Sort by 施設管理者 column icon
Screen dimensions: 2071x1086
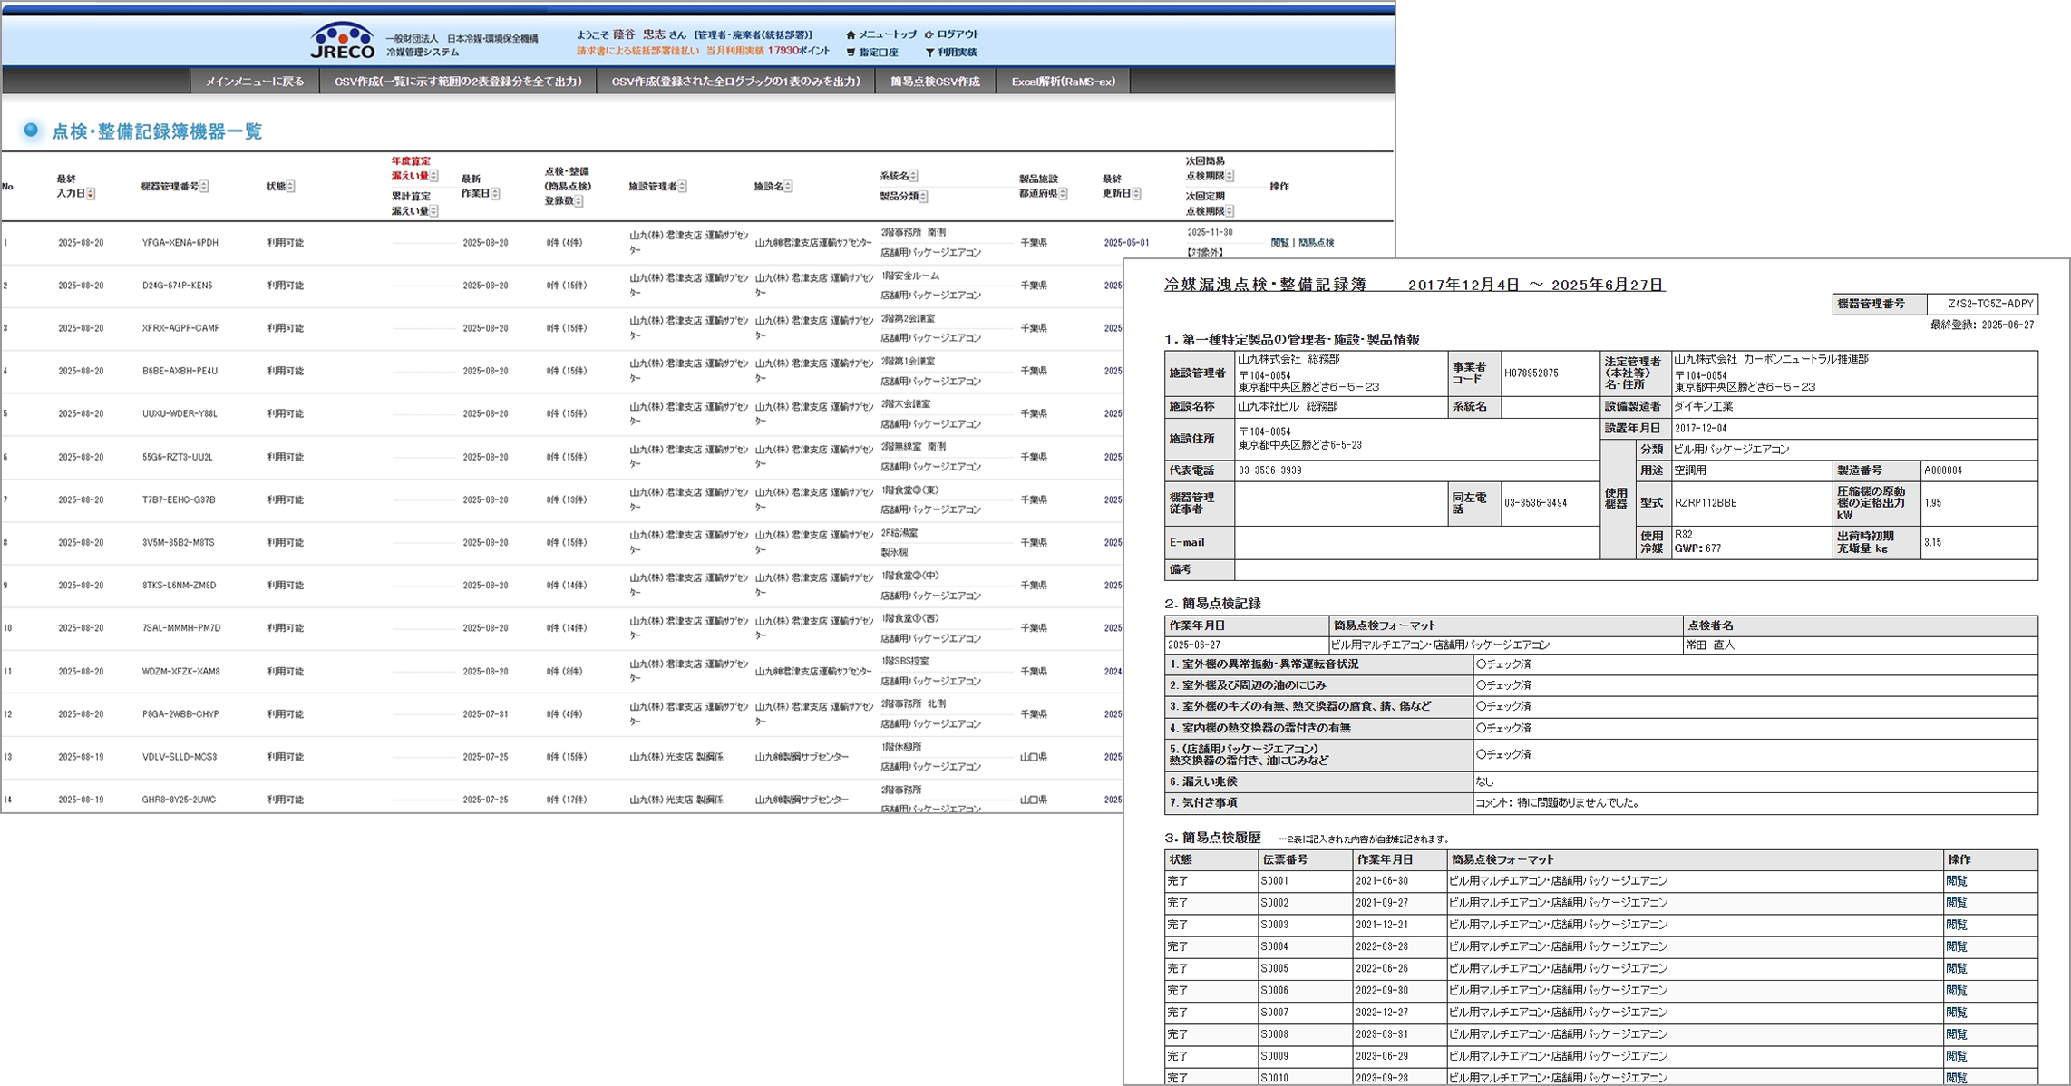683,187
